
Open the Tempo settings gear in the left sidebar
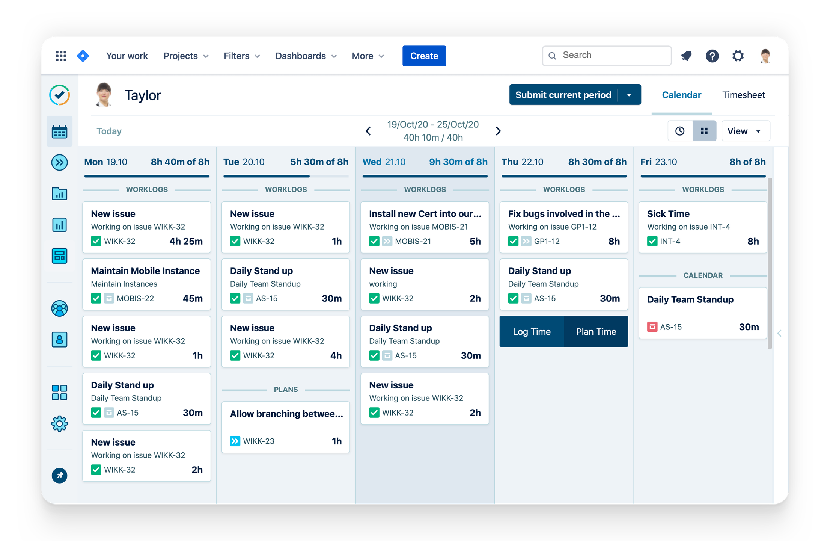click(x=59, y=424)
